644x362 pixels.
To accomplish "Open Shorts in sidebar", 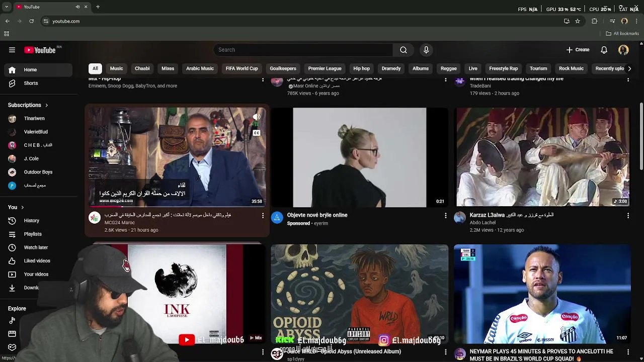I will point(39,83).
